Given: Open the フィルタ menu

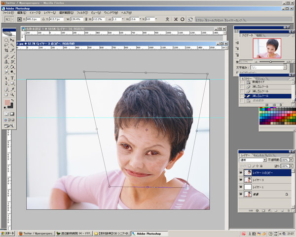Looking at the screenshot, I should coord(82,13).
